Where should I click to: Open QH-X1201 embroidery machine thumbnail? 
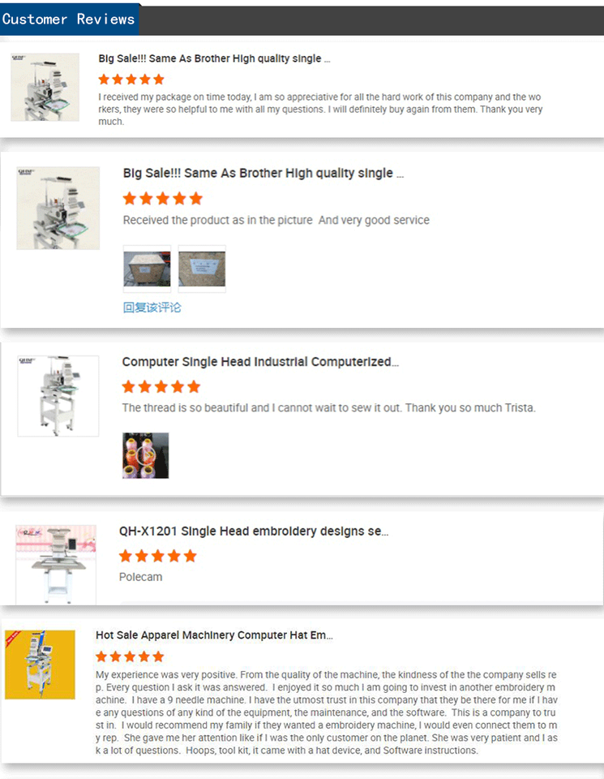[56, 565]
